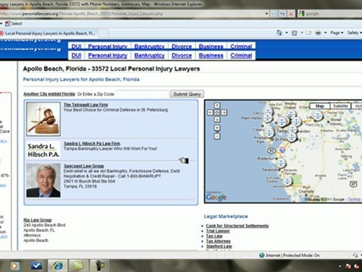
Task: Click the zip code input field
Action: click(x=143, y=94)
